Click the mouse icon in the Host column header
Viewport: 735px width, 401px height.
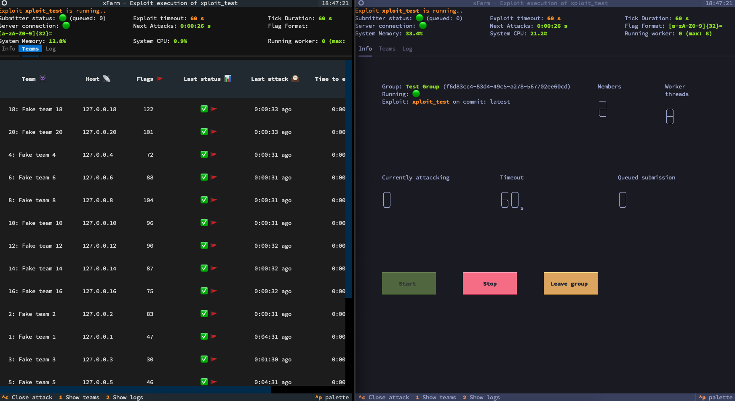[107, 78]
